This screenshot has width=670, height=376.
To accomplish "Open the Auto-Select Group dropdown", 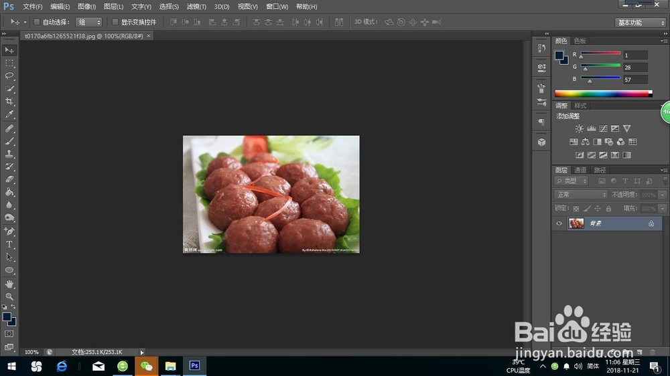I will tap(89, 22).
